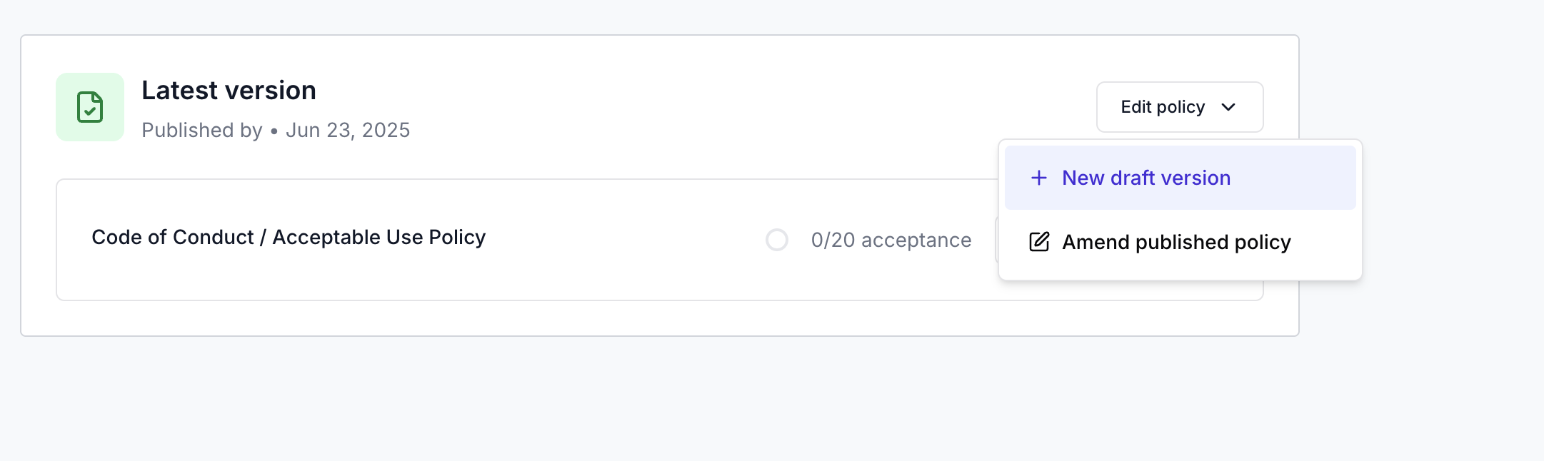Click the Amend published policy label text
Image resolution: width=1544 pixels, height=461 pixels.
pos(1176,242)
